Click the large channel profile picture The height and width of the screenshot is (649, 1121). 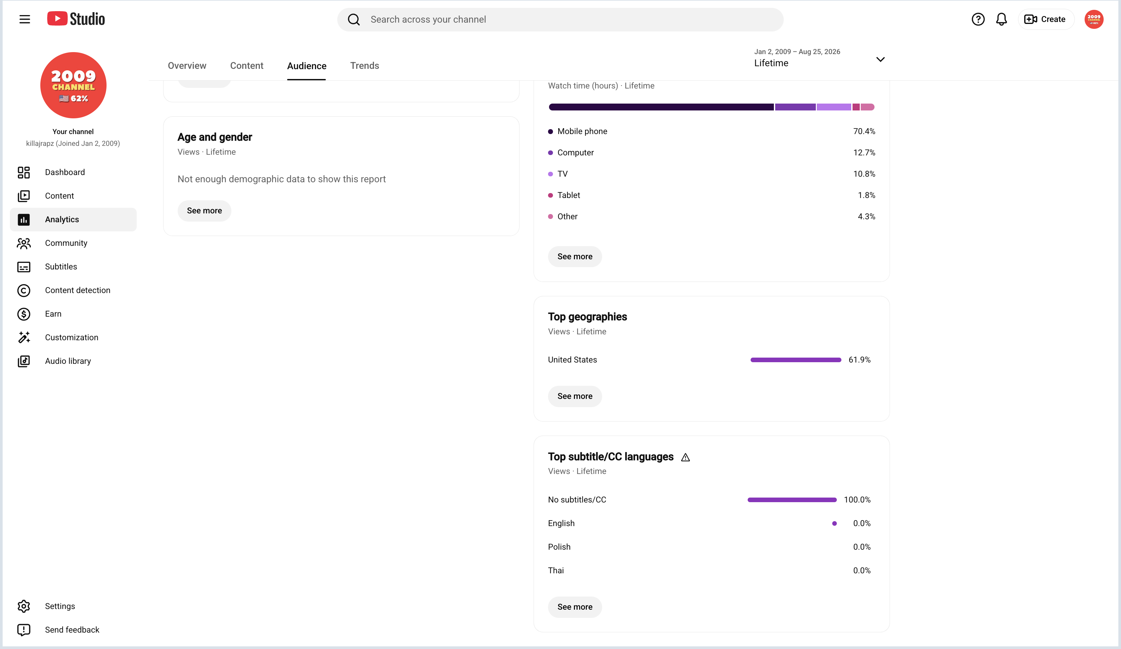pos(73,85)
